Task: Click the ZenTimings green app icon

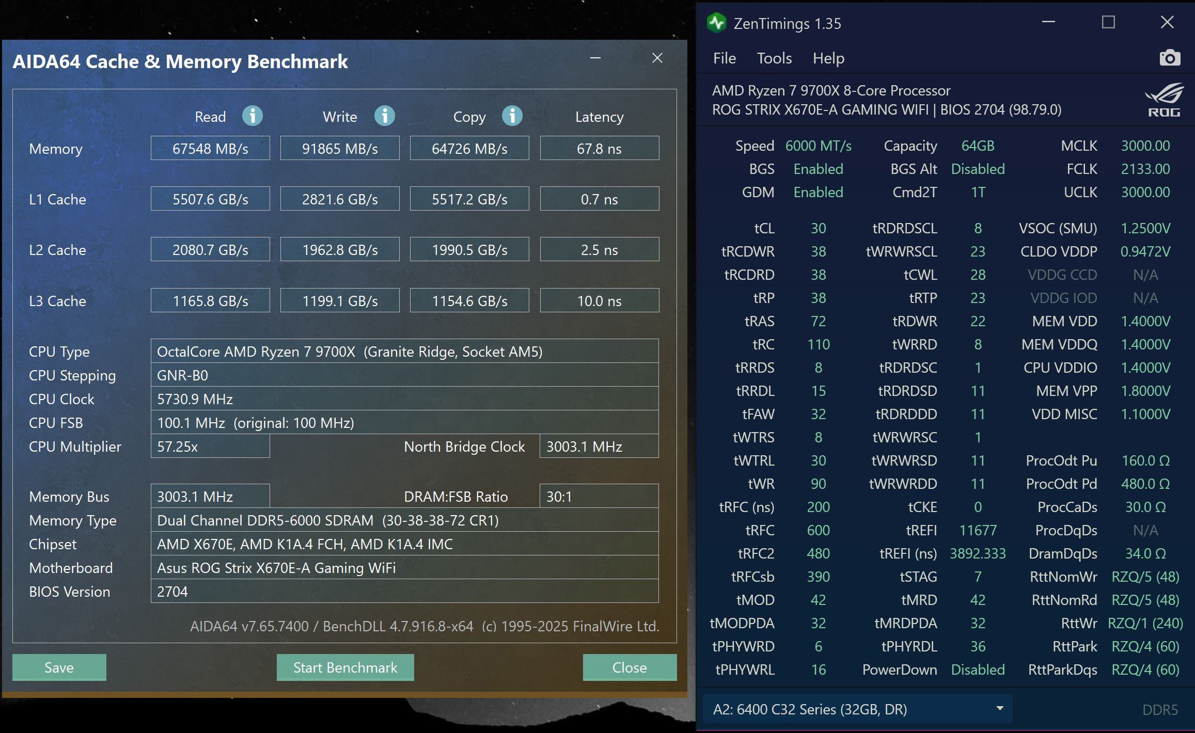Action: (717, 23)
